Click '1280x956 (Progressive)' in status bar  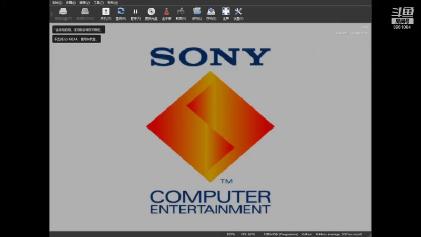[x=281, y=234]
